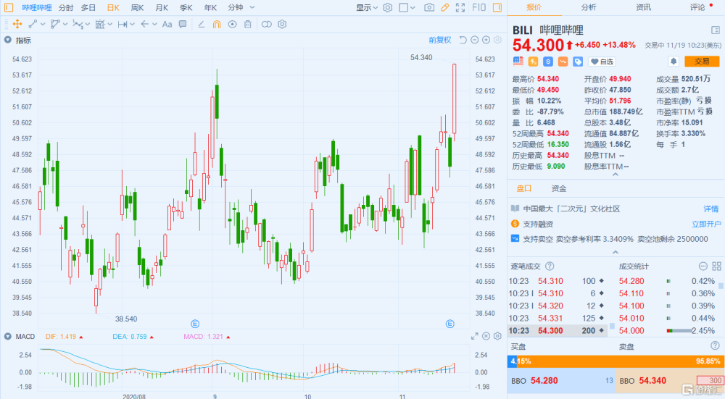Open the 评论 comments tab
725x399 pixels.
coord(697,7)
